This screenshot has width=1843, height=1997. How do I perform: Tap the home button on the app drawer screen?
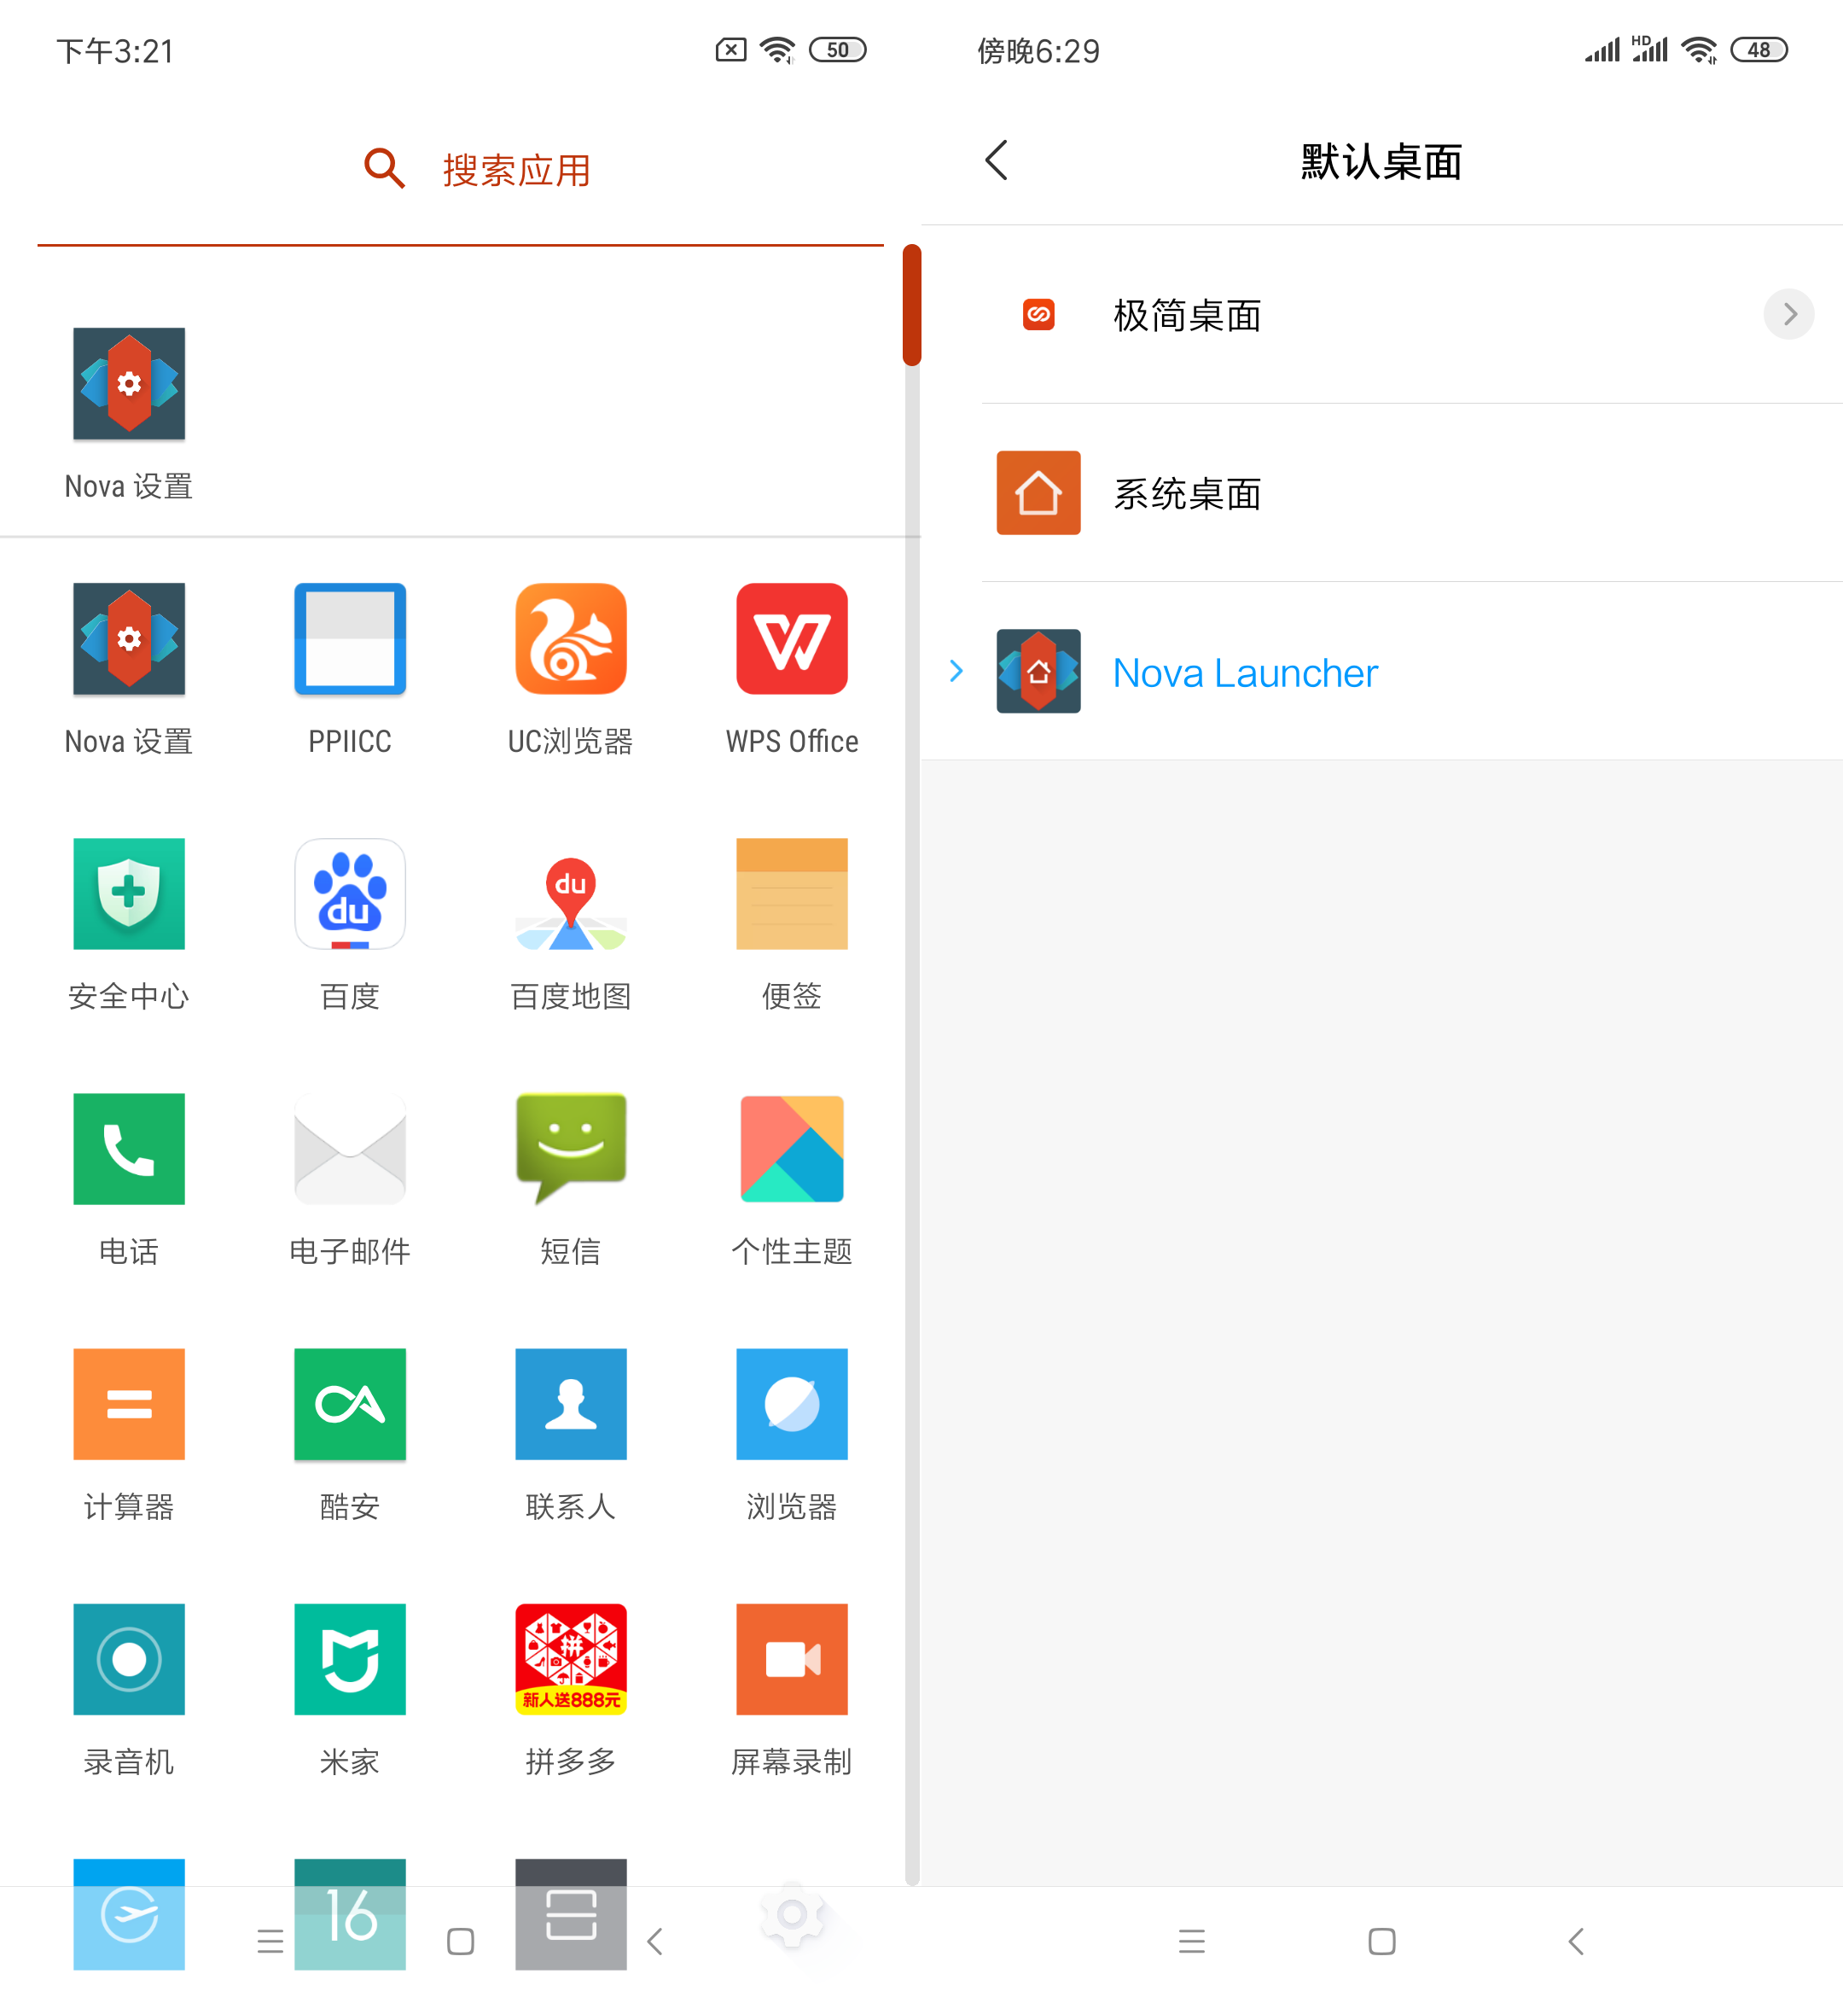461,1942
